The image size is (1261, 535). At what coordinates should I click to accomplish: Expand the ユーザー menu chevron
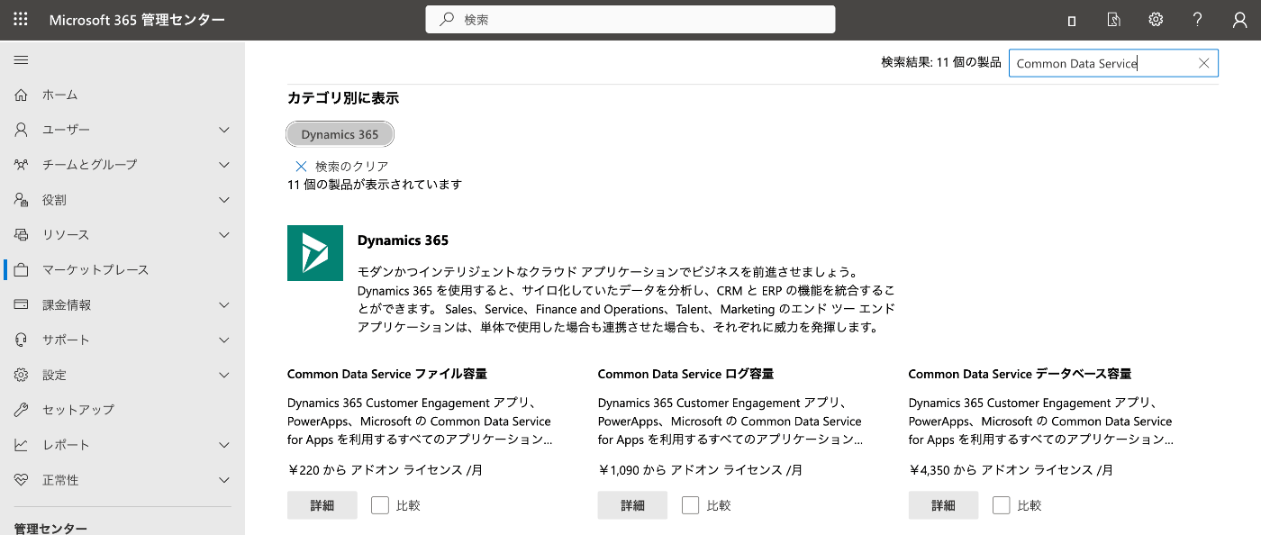pyautogui.click(x=224, y=130)
